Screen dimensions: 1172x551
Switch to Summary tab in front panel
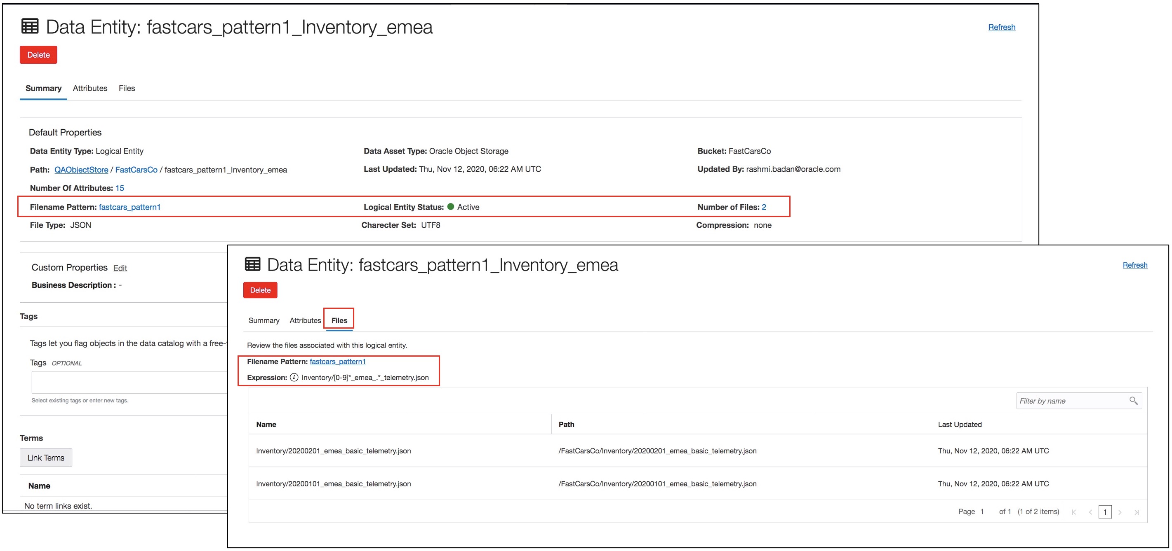(x=264, y=320)
